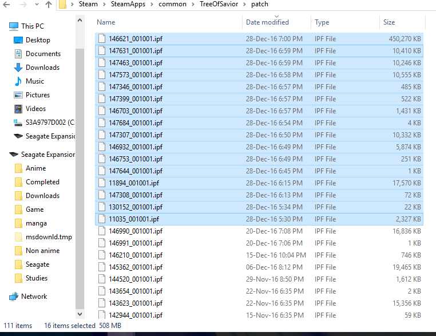Collapse the This PC tree node
Image resolution: width=436 pixels, height=336 pixels.
[x=4, y=26]
